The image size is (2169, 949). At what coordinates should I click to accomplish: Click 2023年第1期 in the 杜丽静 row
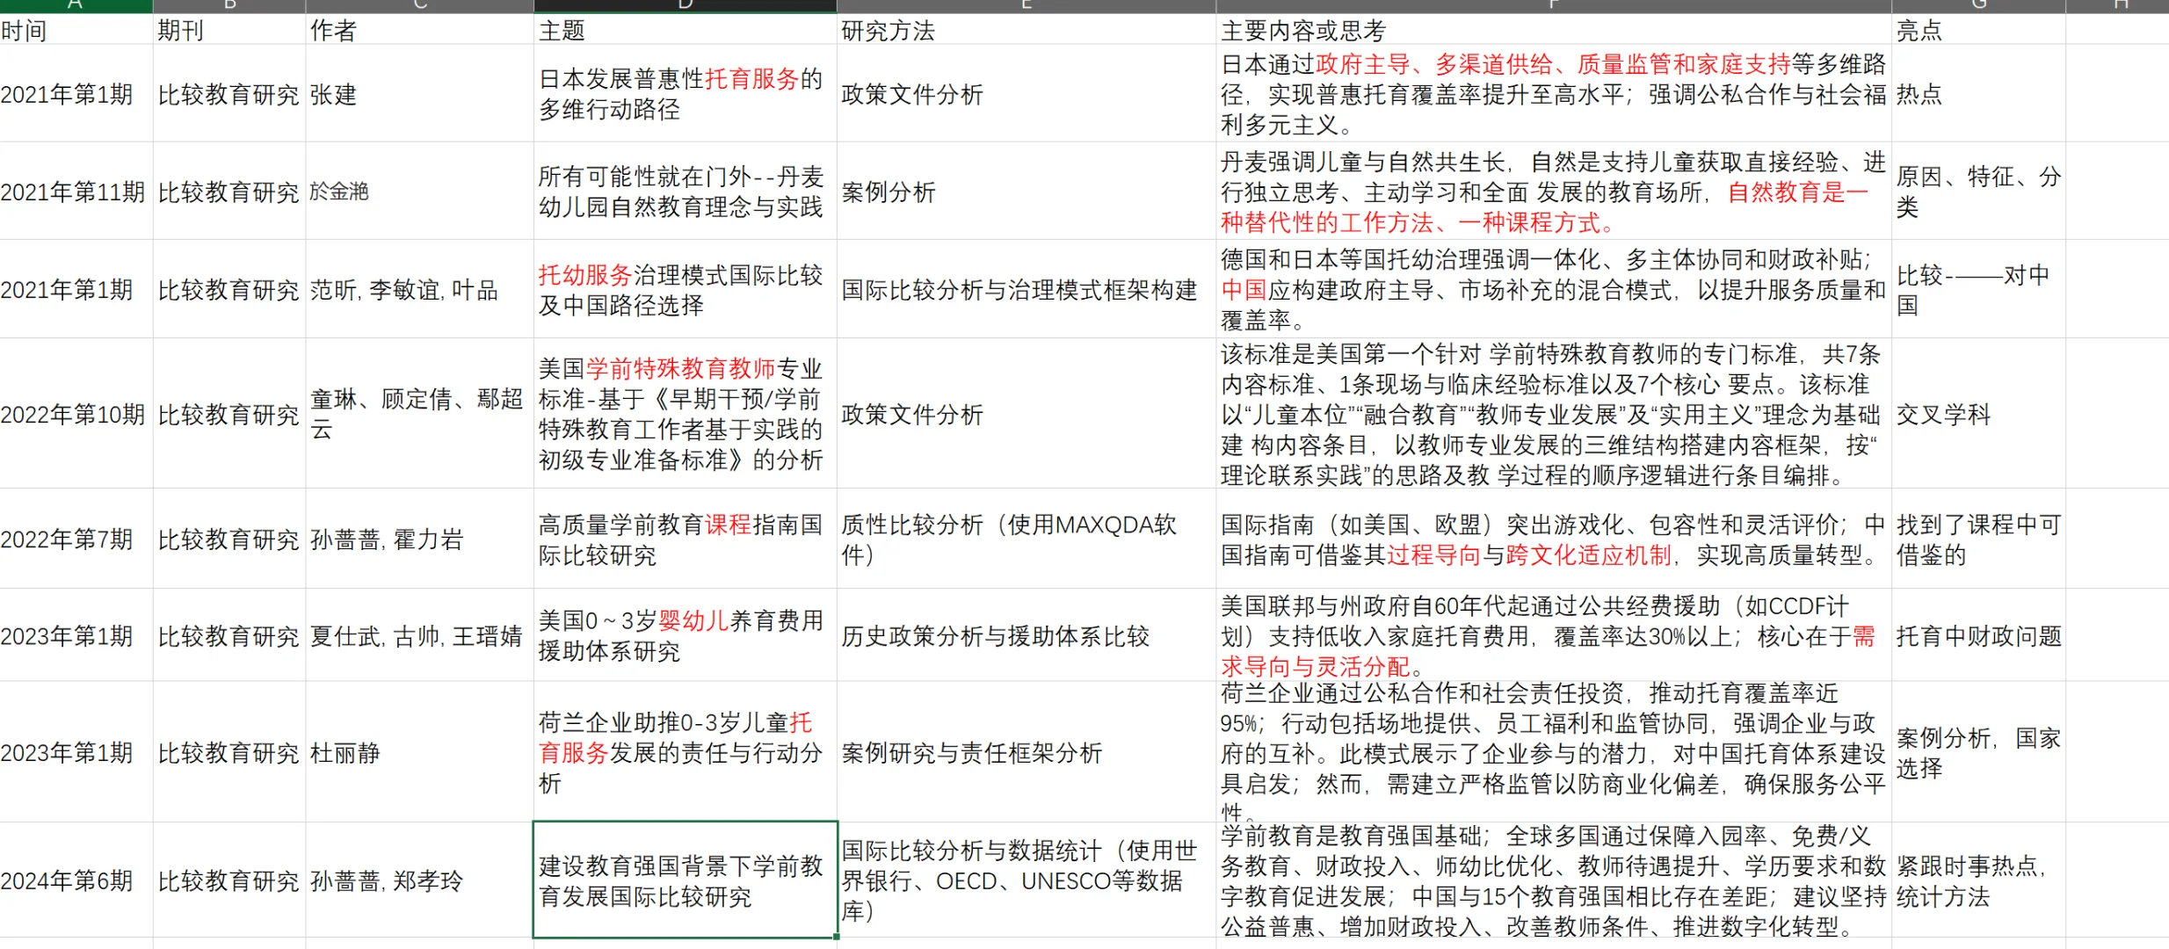tap(76, 752)
